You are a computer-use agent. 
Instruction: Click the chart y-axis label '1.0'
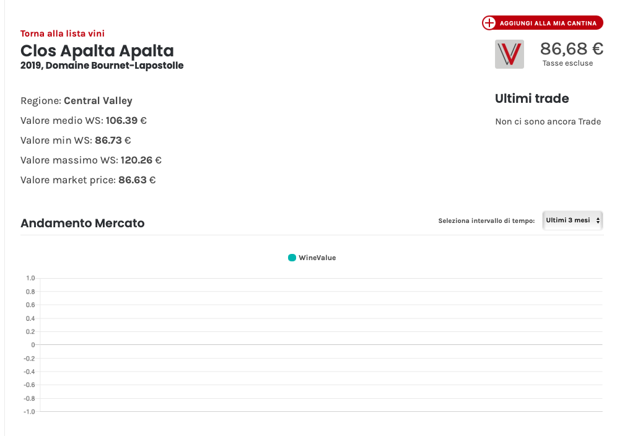tap(30, 278)
